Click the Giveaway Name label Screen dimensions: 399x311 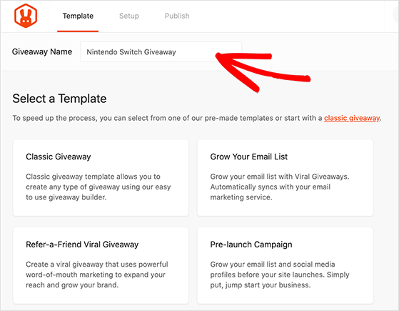[x=42, y=51]
